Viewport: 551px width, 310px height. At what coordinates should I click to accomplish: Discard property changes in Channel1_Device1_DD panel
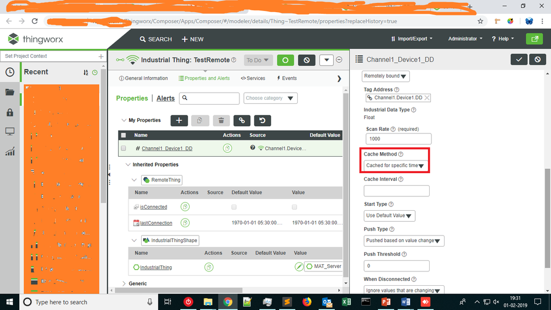pos(538,60)
